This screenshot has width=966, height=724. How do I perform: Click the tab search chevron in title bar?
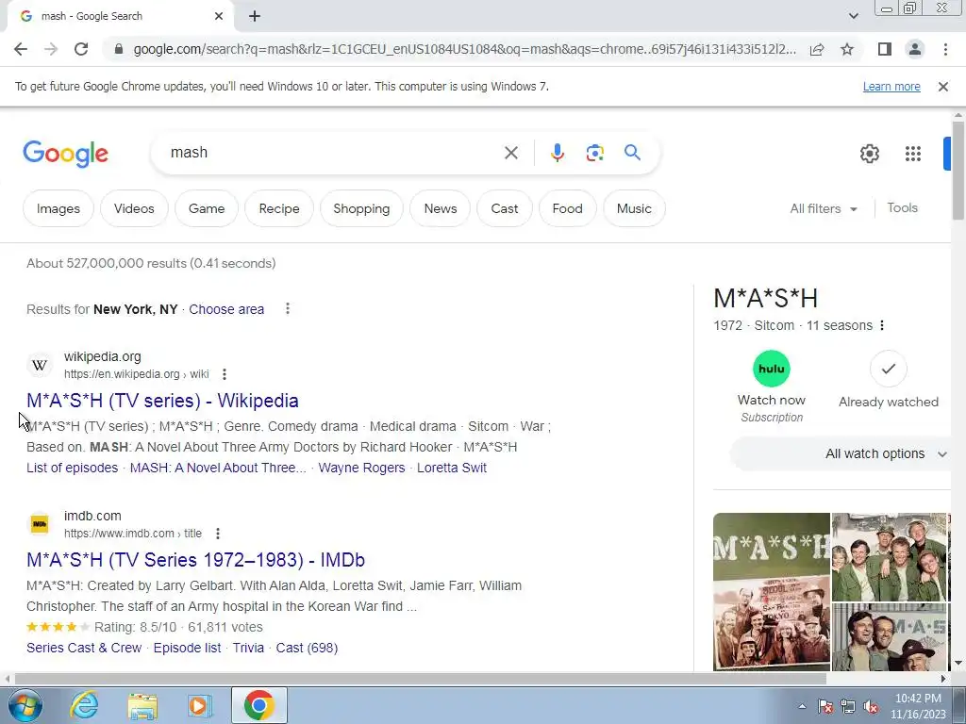(853, 16)
